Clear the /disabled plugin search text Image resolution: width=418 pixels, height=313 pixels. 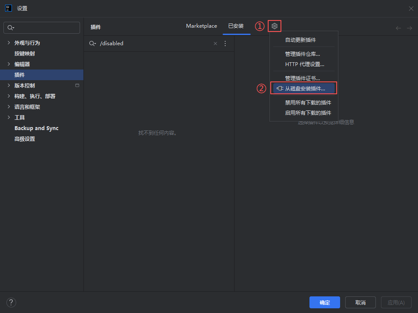[215, 43]
